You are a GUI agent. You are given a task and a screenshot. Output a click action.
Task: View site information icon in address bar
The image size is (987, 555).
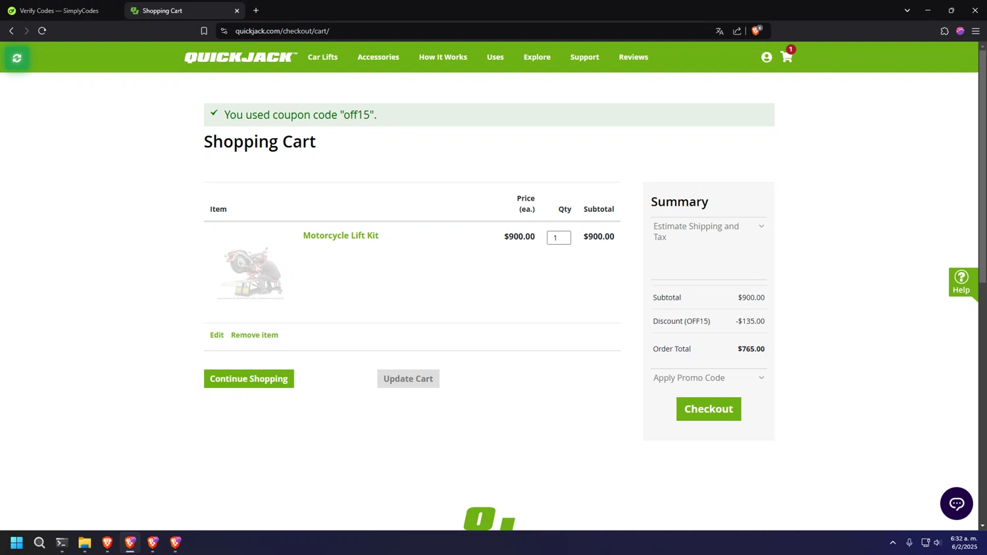pyautogui.click(x=224, y=31)
